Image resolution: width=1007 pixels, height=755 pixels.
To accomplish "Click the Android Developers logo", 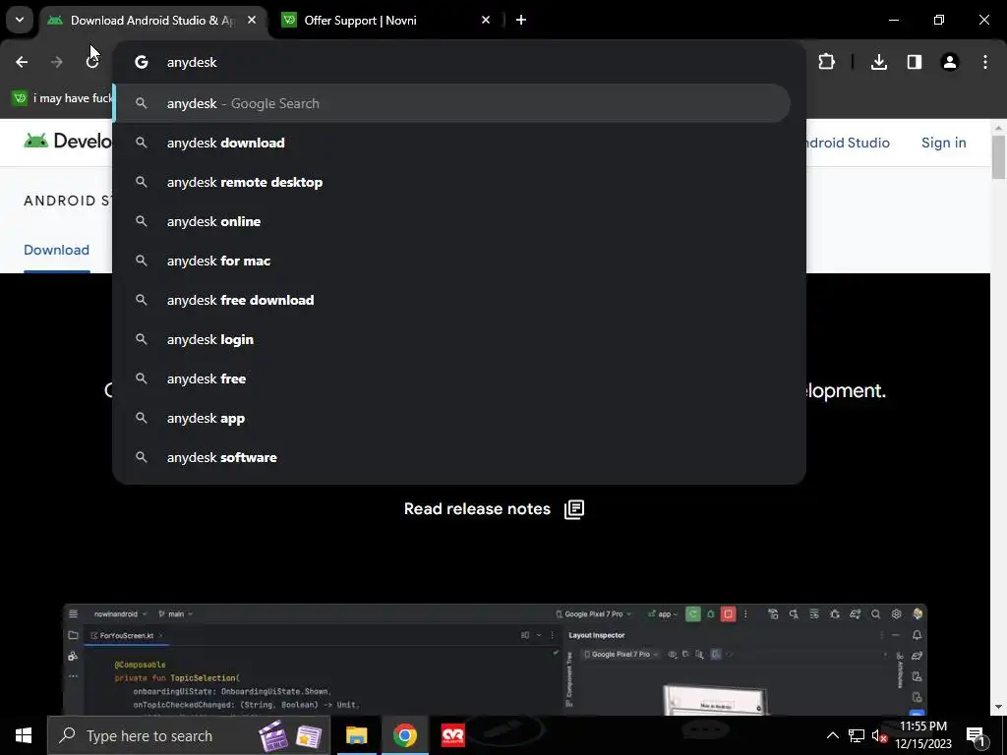I will [67, 142].
